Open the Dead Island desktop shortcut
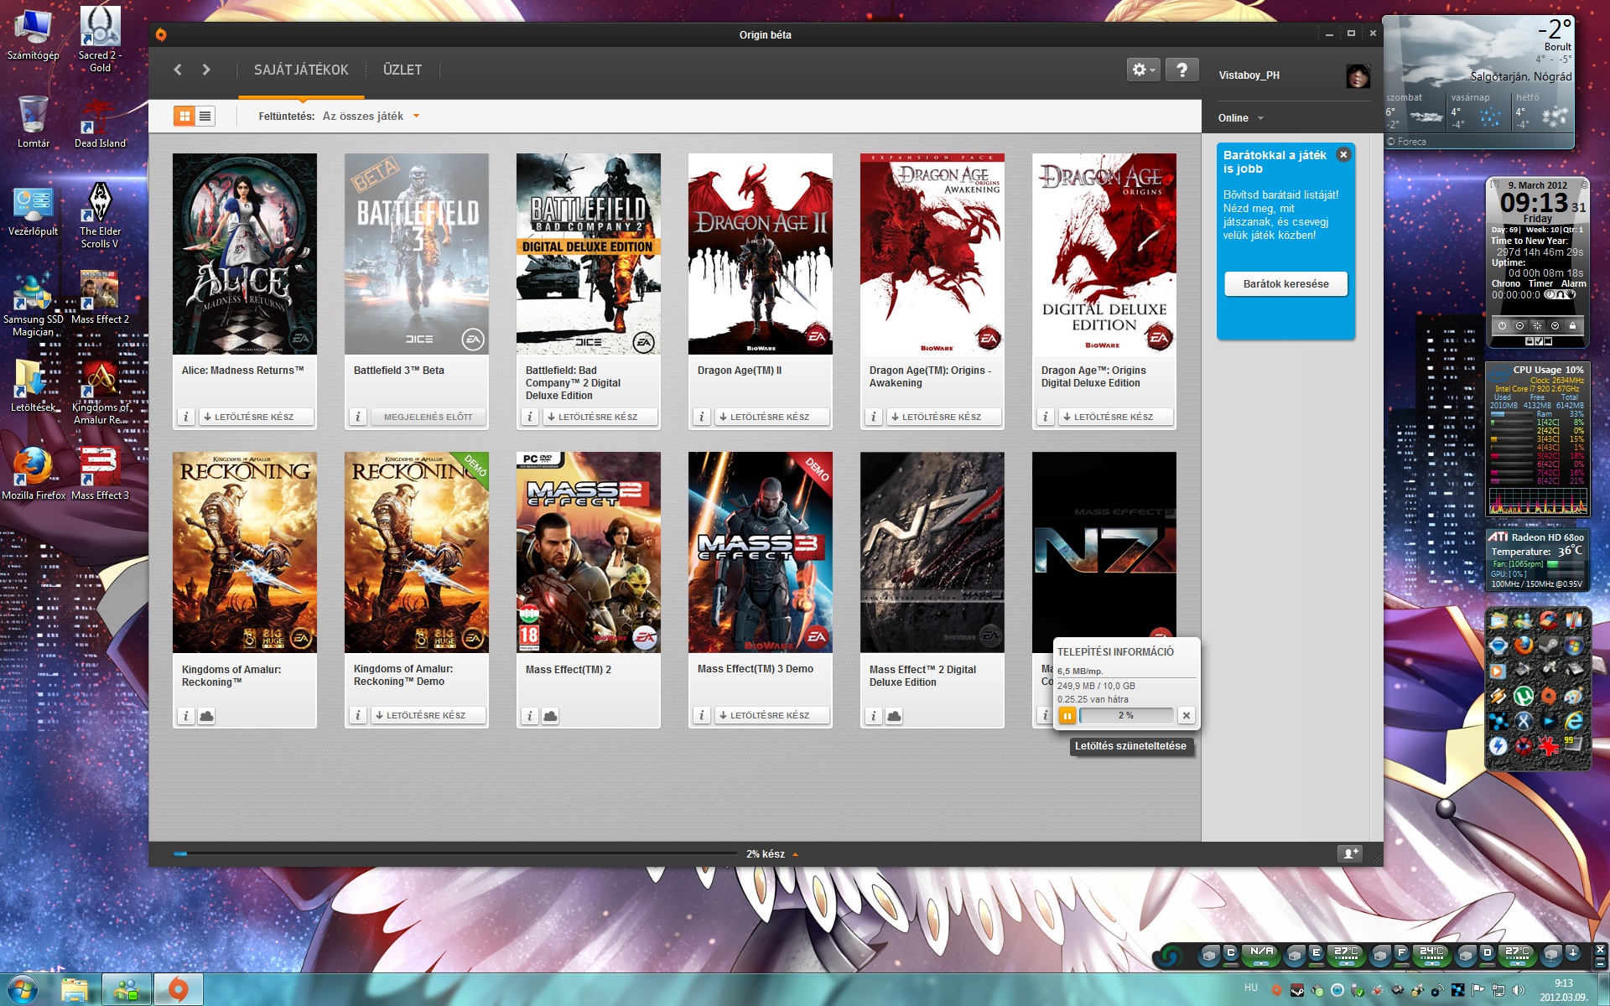1610x1006 pixels. point(100,123)
